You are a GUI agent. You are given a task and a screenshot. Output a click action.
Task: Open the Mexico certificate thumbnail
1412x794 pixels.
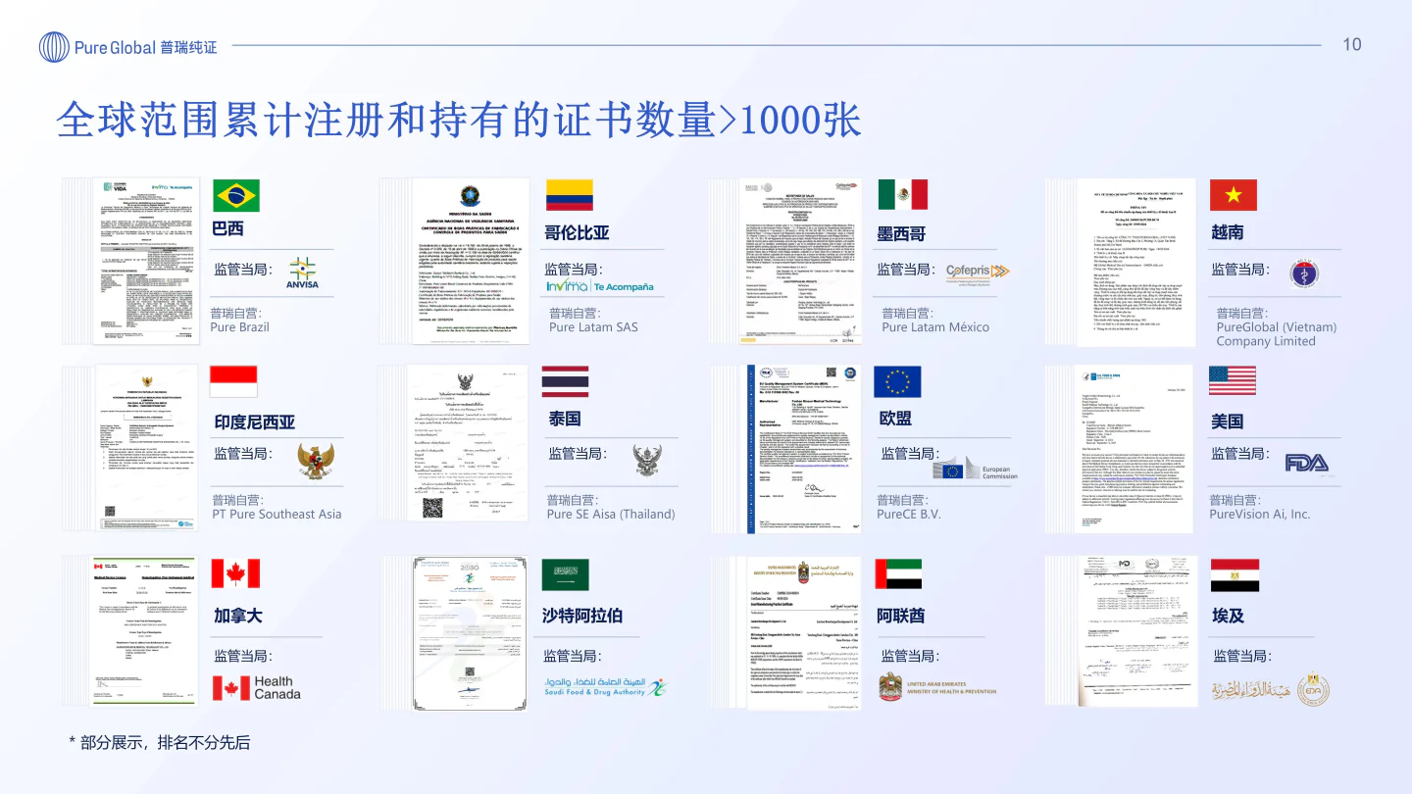(x=802, y=261)
